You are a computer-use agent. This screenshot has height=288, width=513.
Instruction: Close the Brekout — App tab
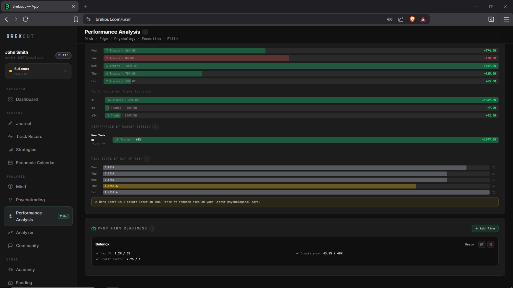coord(73,6)
